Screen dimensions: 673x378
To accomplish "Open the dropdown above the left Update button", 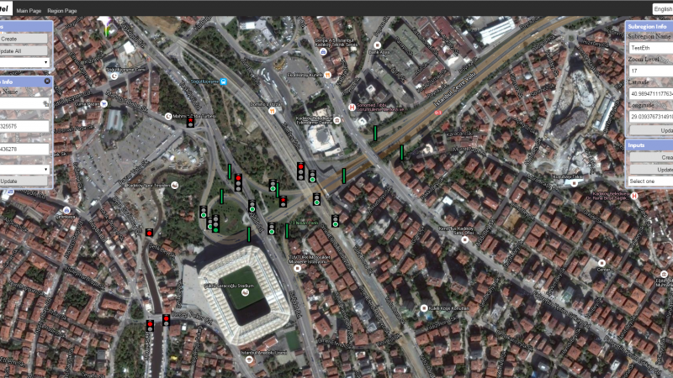I will click(24, 170).
